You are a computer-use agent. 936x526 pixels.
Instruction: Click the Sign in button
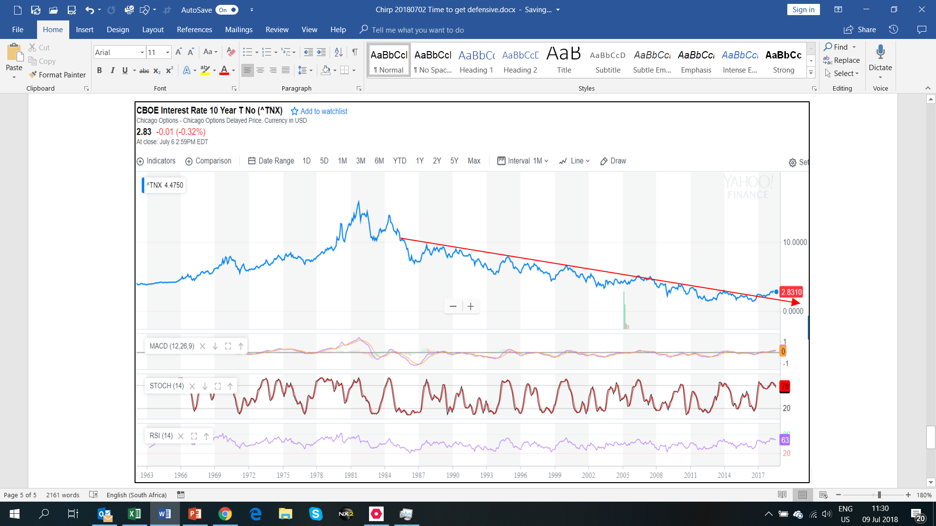click(803, 10)
